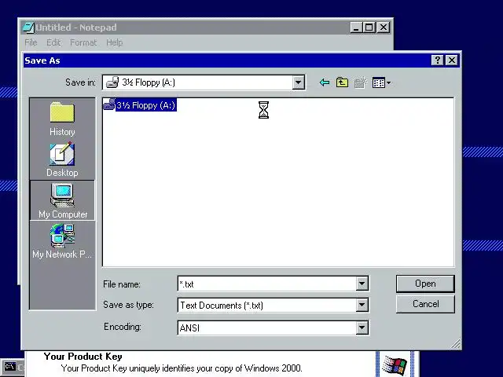Select the 3½ Floppy (A:) drive item
Screen dimensions: 503x377
(x=140, y=105)
